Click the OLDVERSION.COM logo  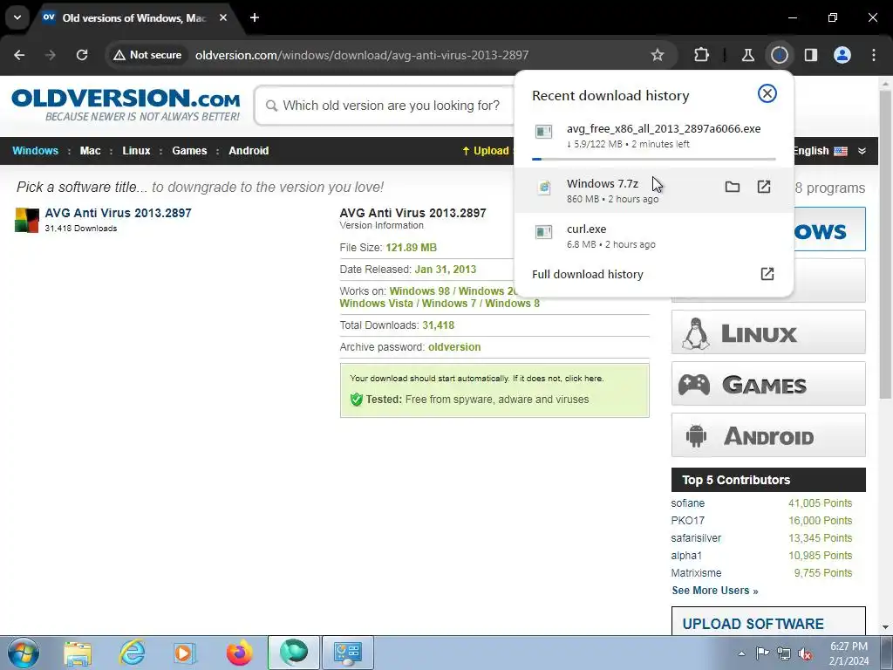pyautogui.click(x=126, y=106)
